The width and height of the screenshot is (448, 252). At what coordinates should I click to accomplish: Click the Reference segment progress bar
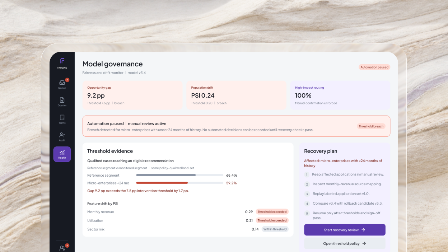click(180, 175)
